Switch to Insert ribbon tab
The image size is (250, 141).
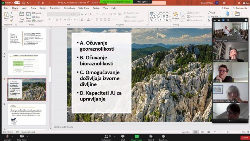[24, 8]
